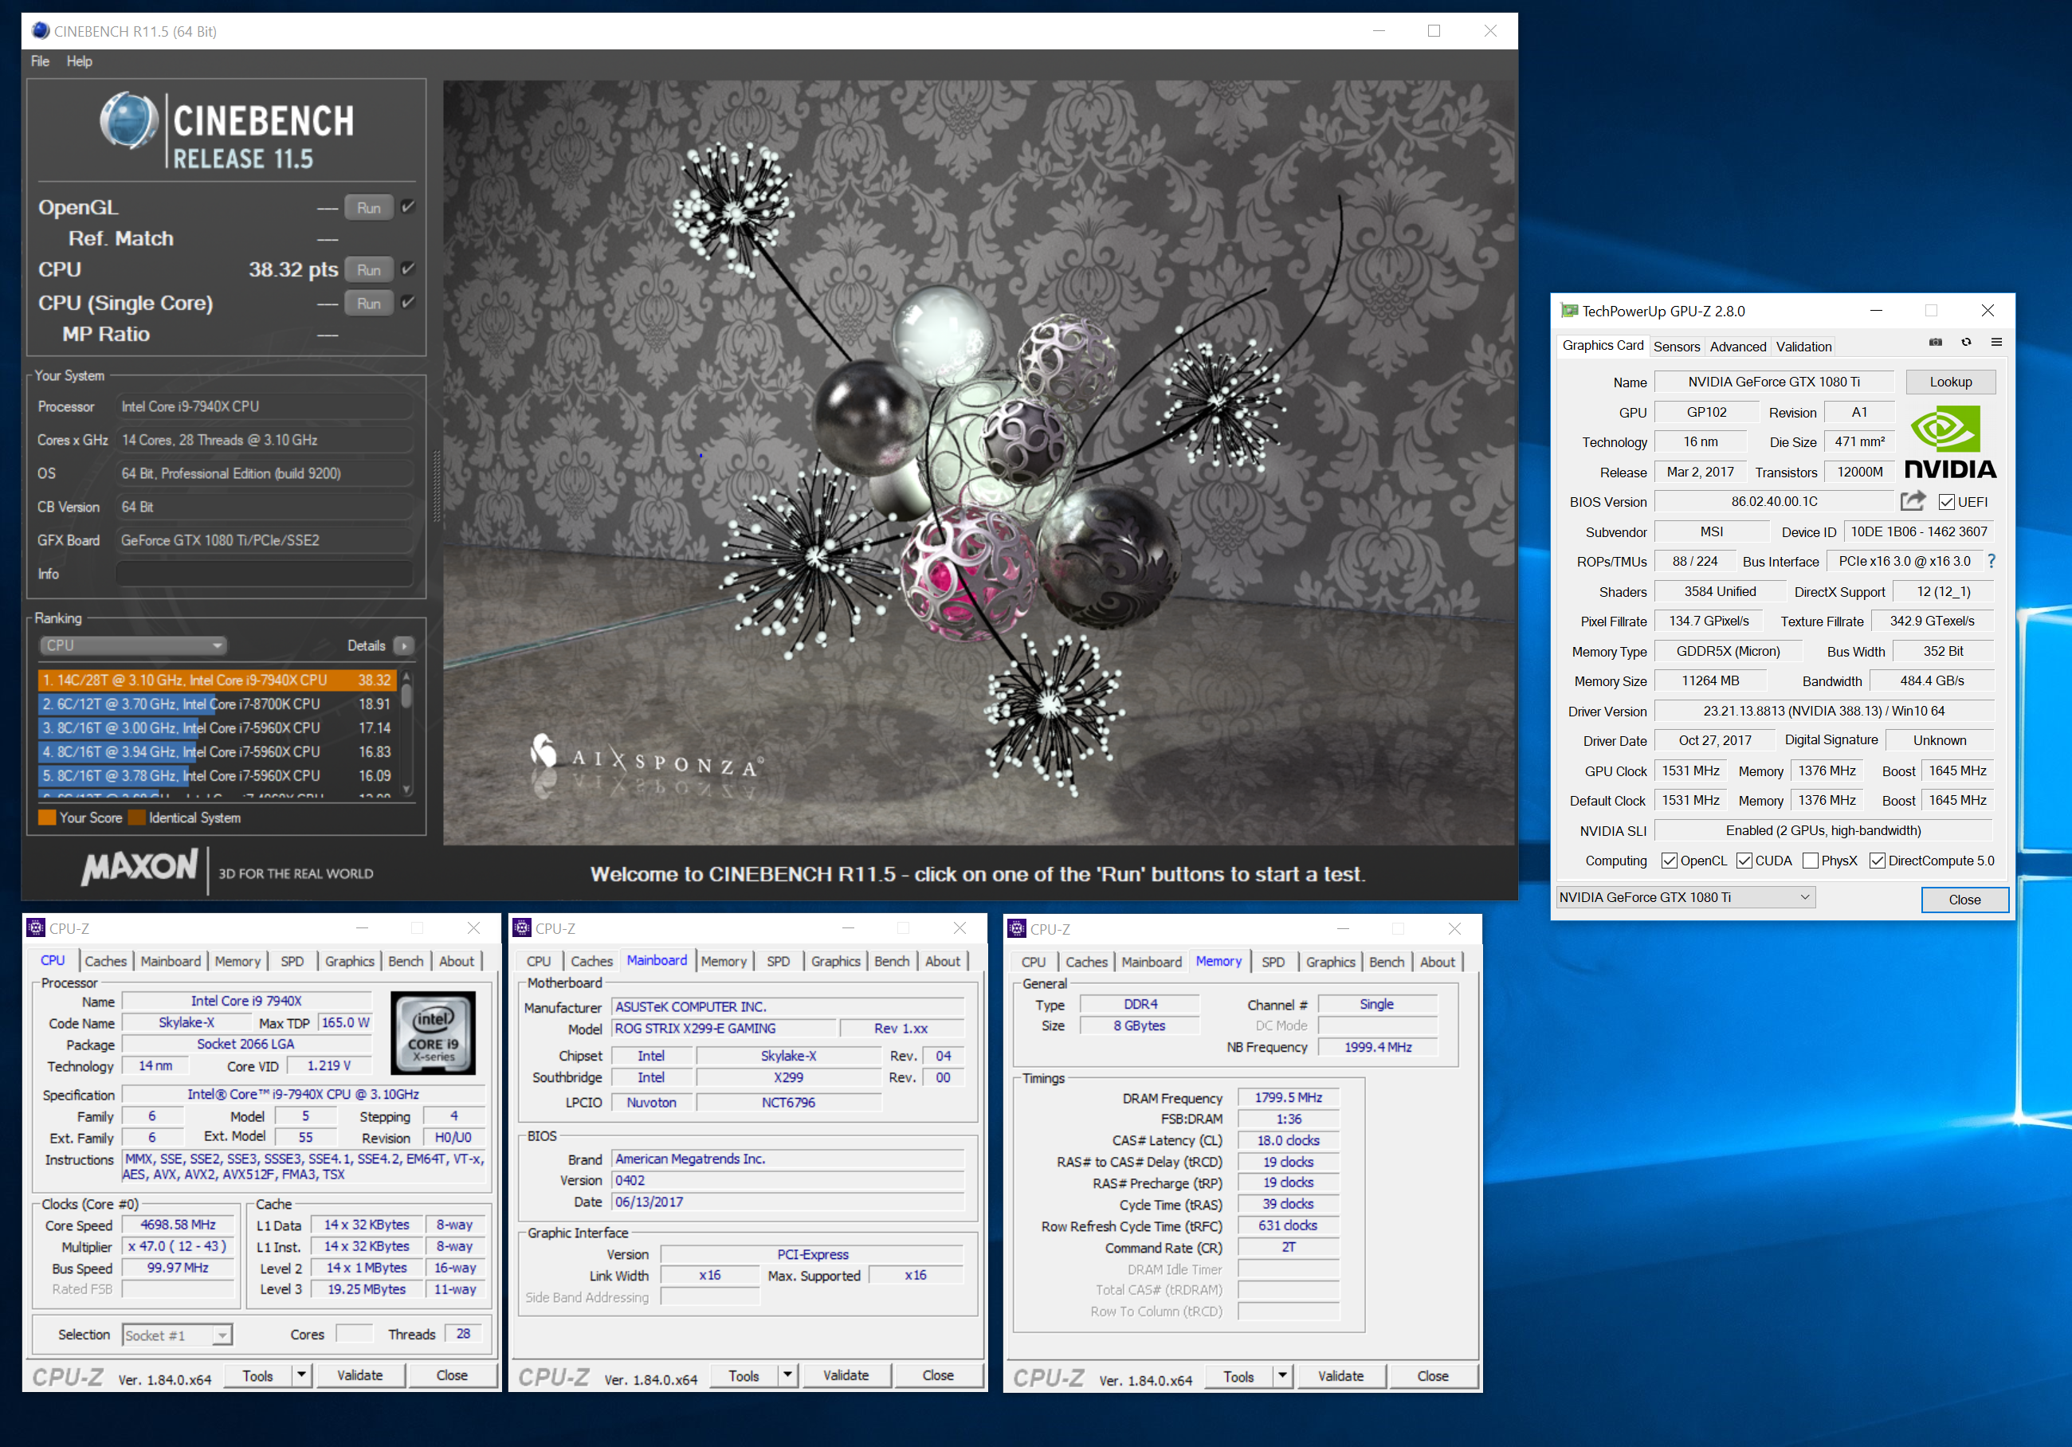Screen dimensions: 2072x1447
Task: Click the MAXON logo in Cinebench
Action: coord(140,867)
